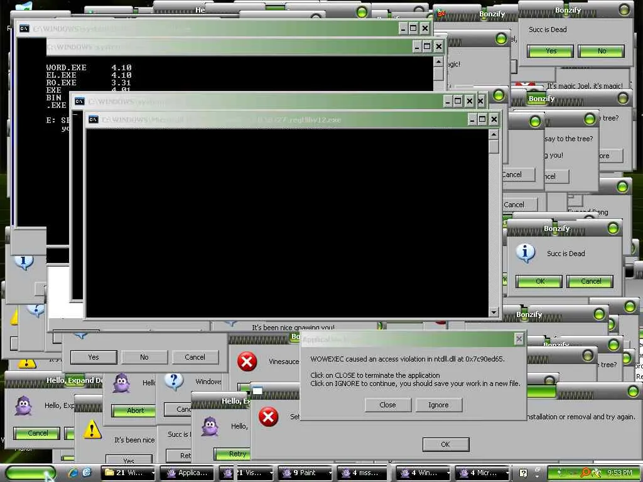
Task: Expand the '21 Vis...' taskbar group arrow
Action: 271,473
